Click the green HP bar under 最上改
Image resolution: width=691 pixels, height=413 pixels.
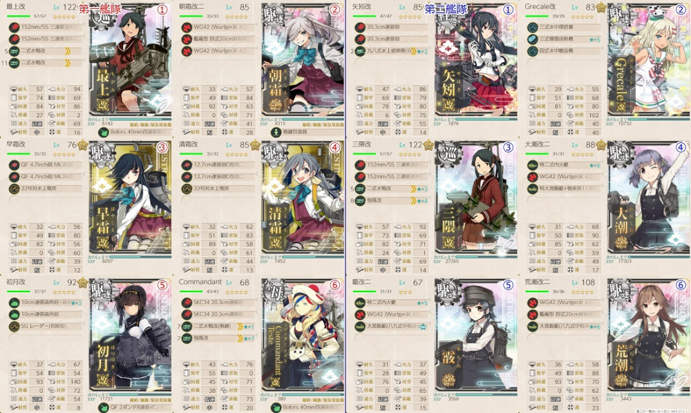click(19, 17)
